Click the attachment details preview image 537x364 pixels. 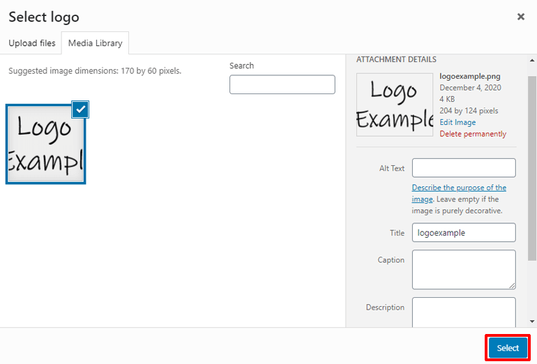pyautogui.click(x=394, y=105)
